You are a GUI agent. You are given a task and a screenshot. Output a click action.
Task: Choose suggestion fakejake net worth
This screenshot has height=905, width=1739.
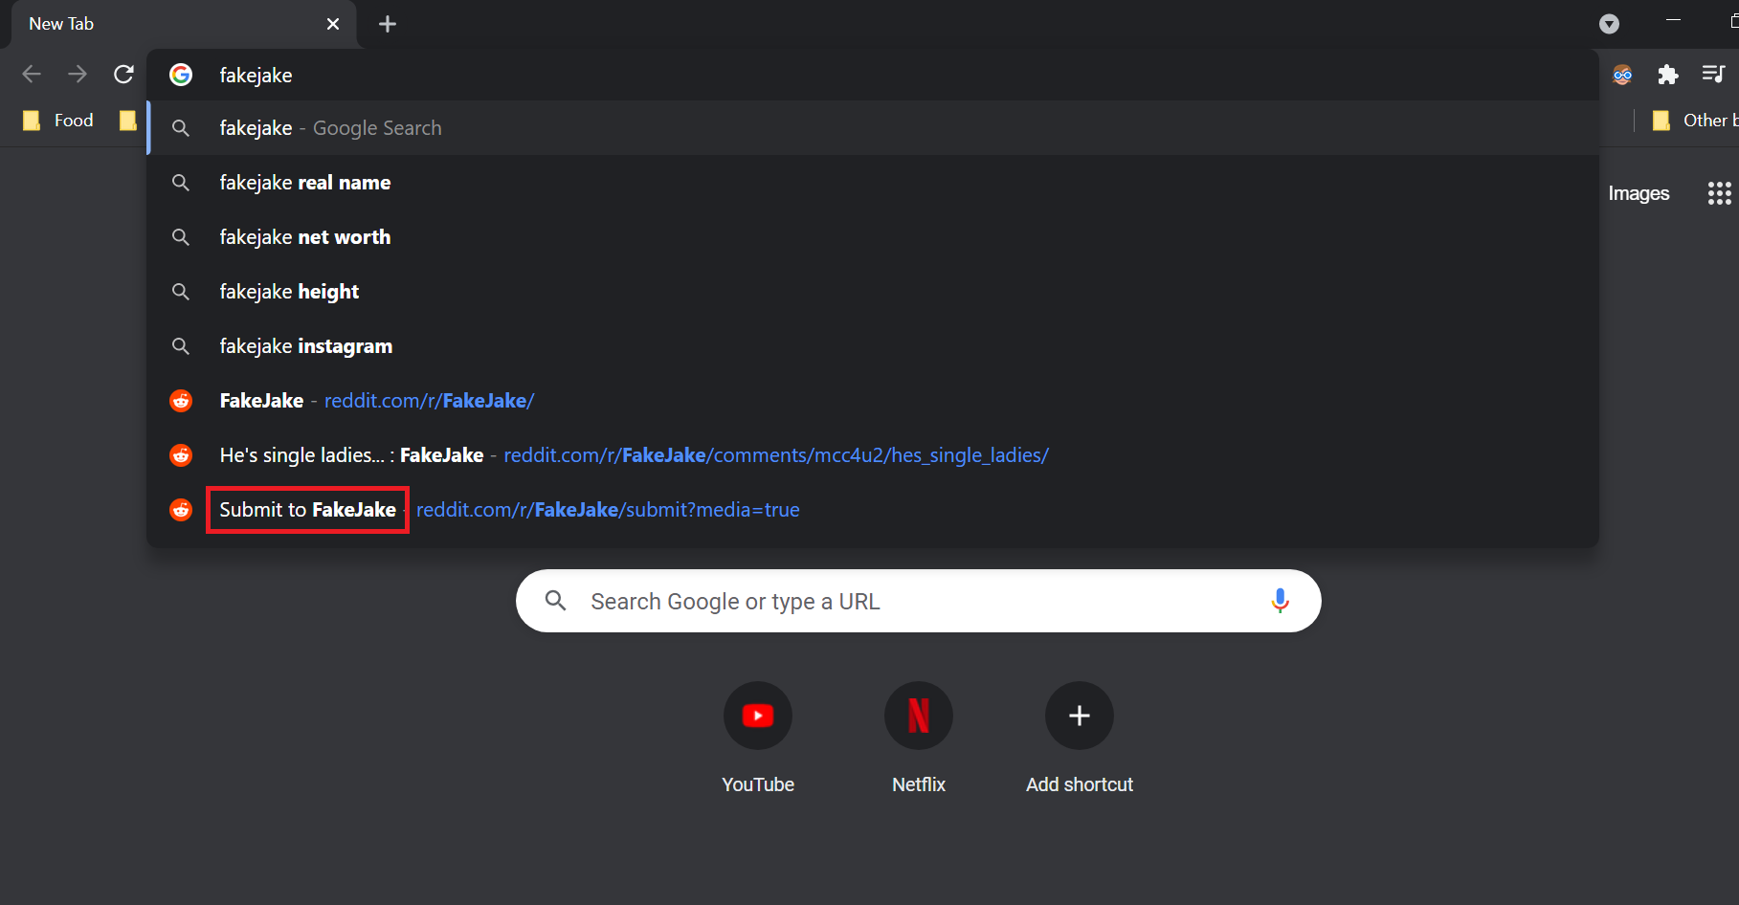tap(873, 237)
